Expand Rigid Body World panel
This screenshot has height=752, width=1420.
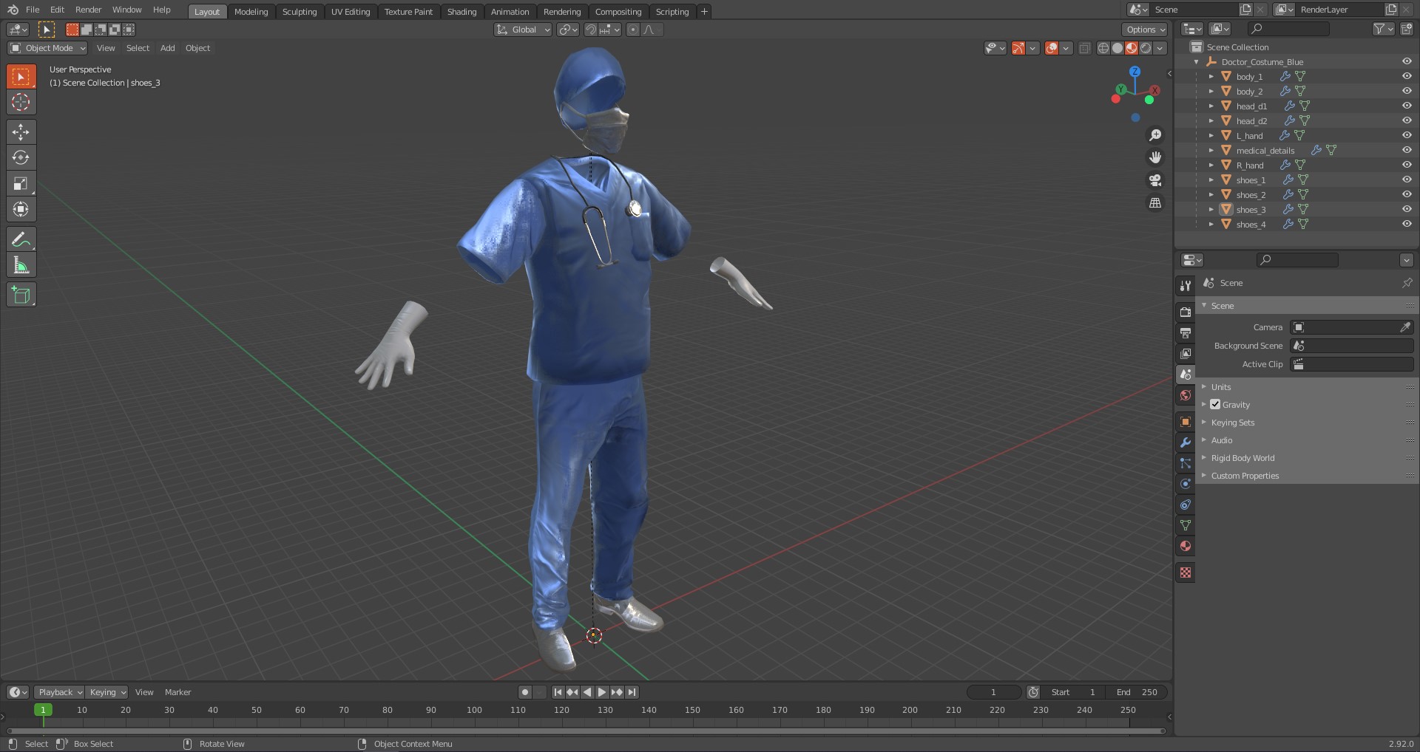coord(1242,458)
